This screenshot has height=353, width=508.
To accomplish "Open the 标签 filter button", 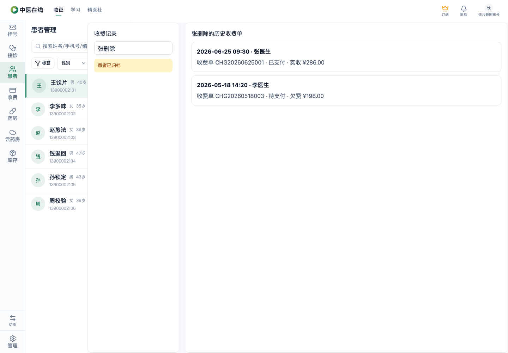I will (x=43, y=63).
